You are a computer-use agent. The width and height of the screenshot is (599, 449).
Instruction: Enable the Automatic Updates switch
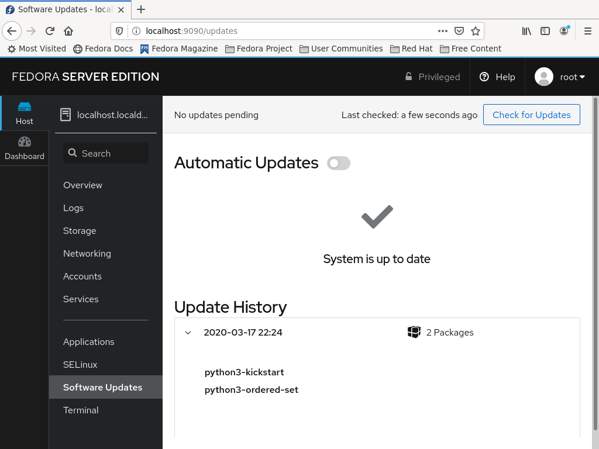pos(339,163)
